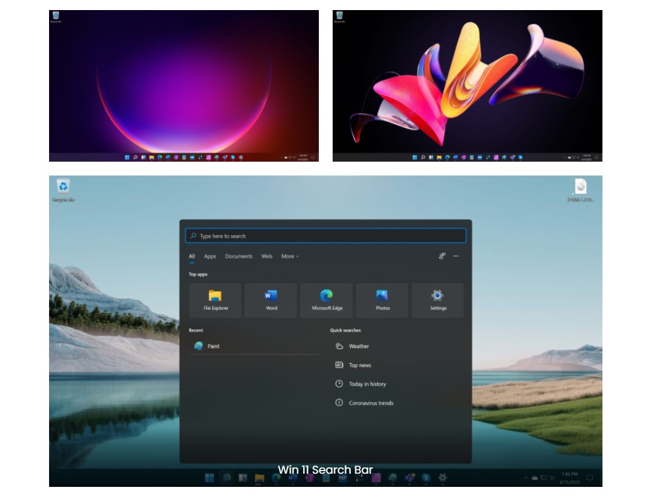Viewport: 671px width, 502px height.
Task: Open Microsoft Edge tile in search panel
Action: [326, 300]
